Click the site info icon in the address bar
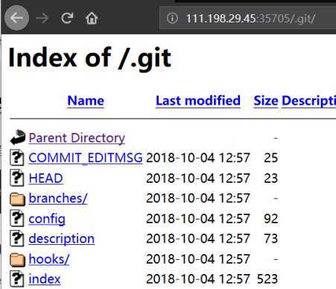Image resolution: width=336 pixels, height=289 pixels. (172, 18)
